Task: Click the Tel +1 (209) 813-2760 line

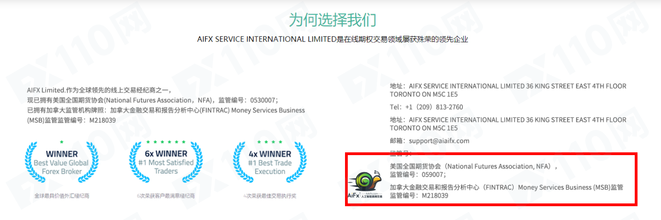Action: [426, 107]
